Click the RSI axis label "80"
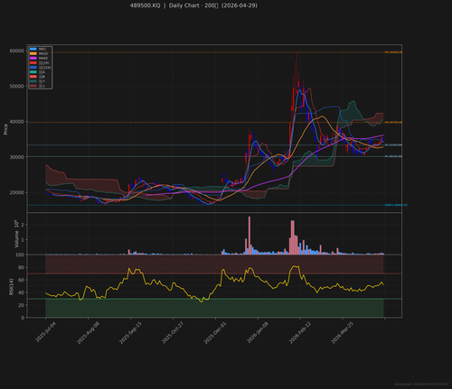The image size is (452, 389). [x=22, y=267]
